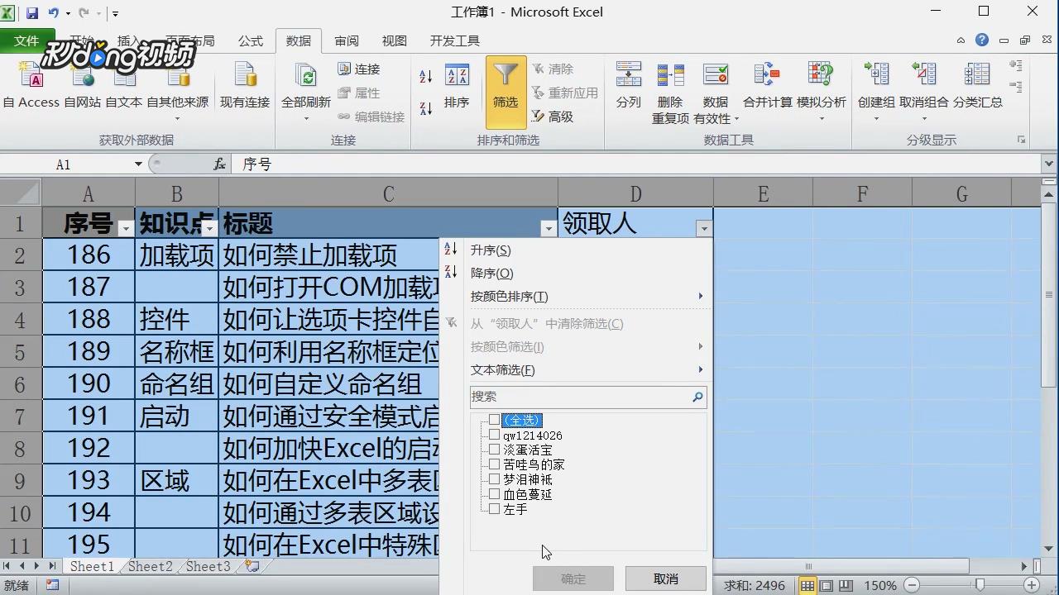Select the column E header
Viewport: 1059px width, 595px height.
[x=763, y=193]
